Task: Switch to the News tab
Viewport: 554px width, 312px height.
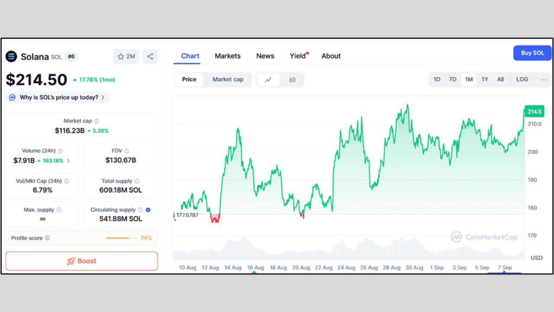Action: 265,56
